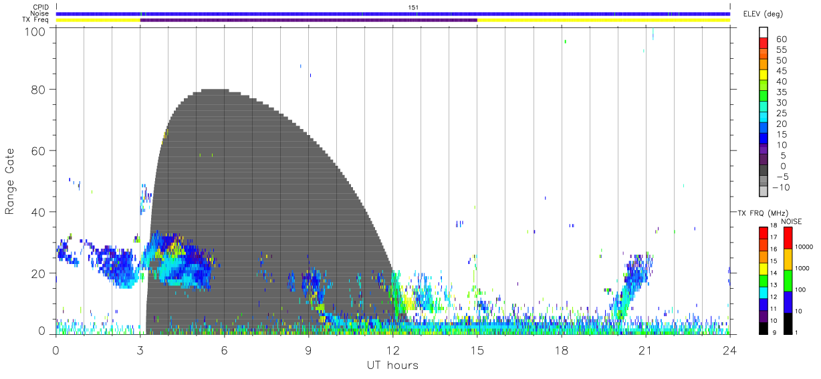This screenshot has height=379, width=821.
Task: Click the CPID value 151
Action: tap(413, 7)
